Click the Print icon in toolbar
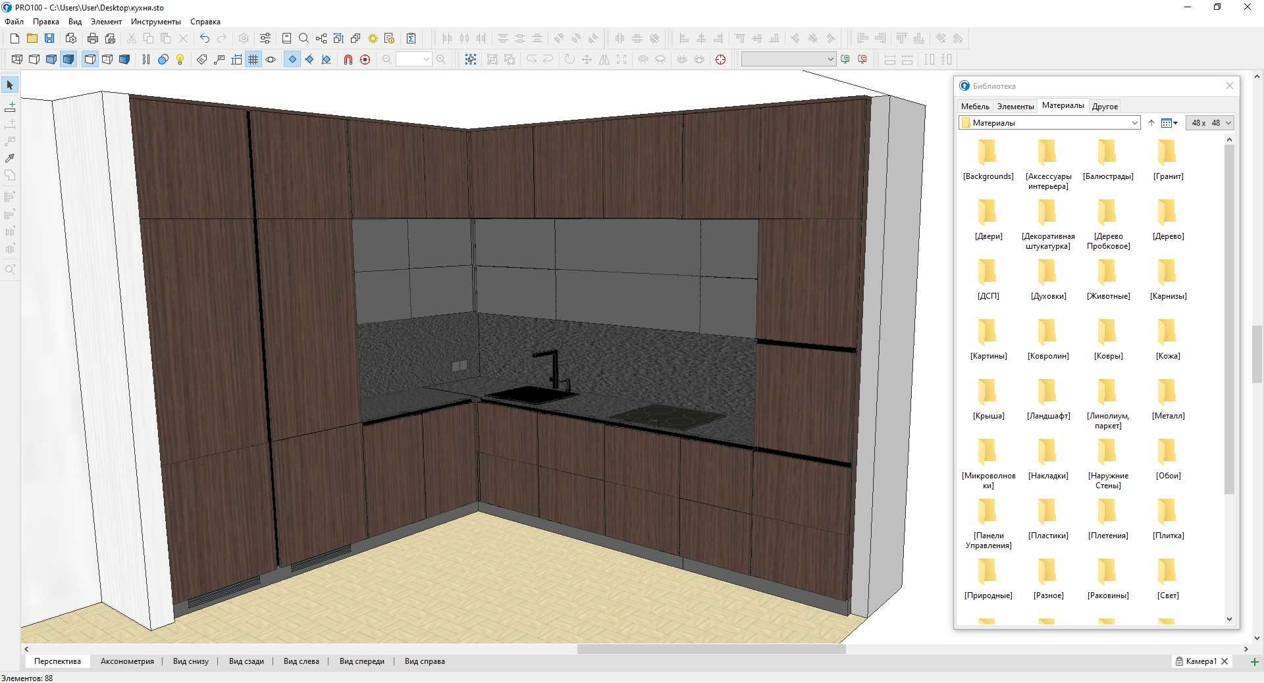 [x=93, y=38]
